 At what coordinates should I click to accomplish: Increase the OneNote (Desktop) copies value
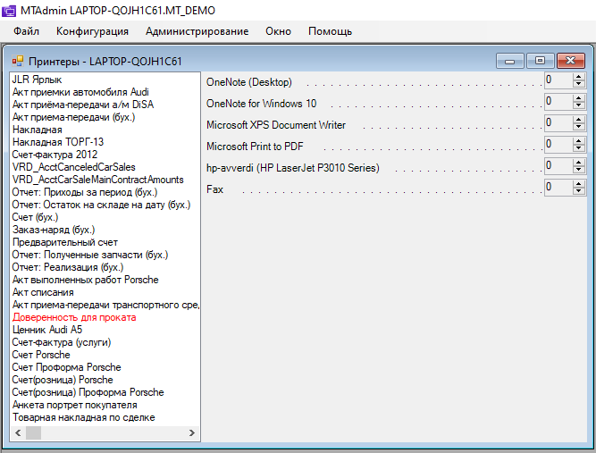578,77
